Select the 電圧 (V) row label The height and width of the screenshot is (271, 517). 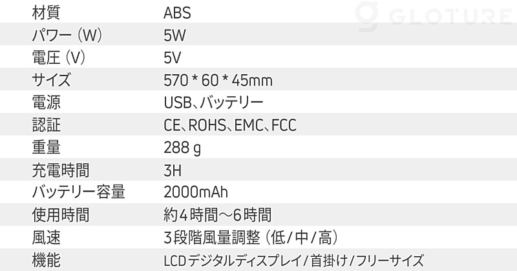click(59, 57)
